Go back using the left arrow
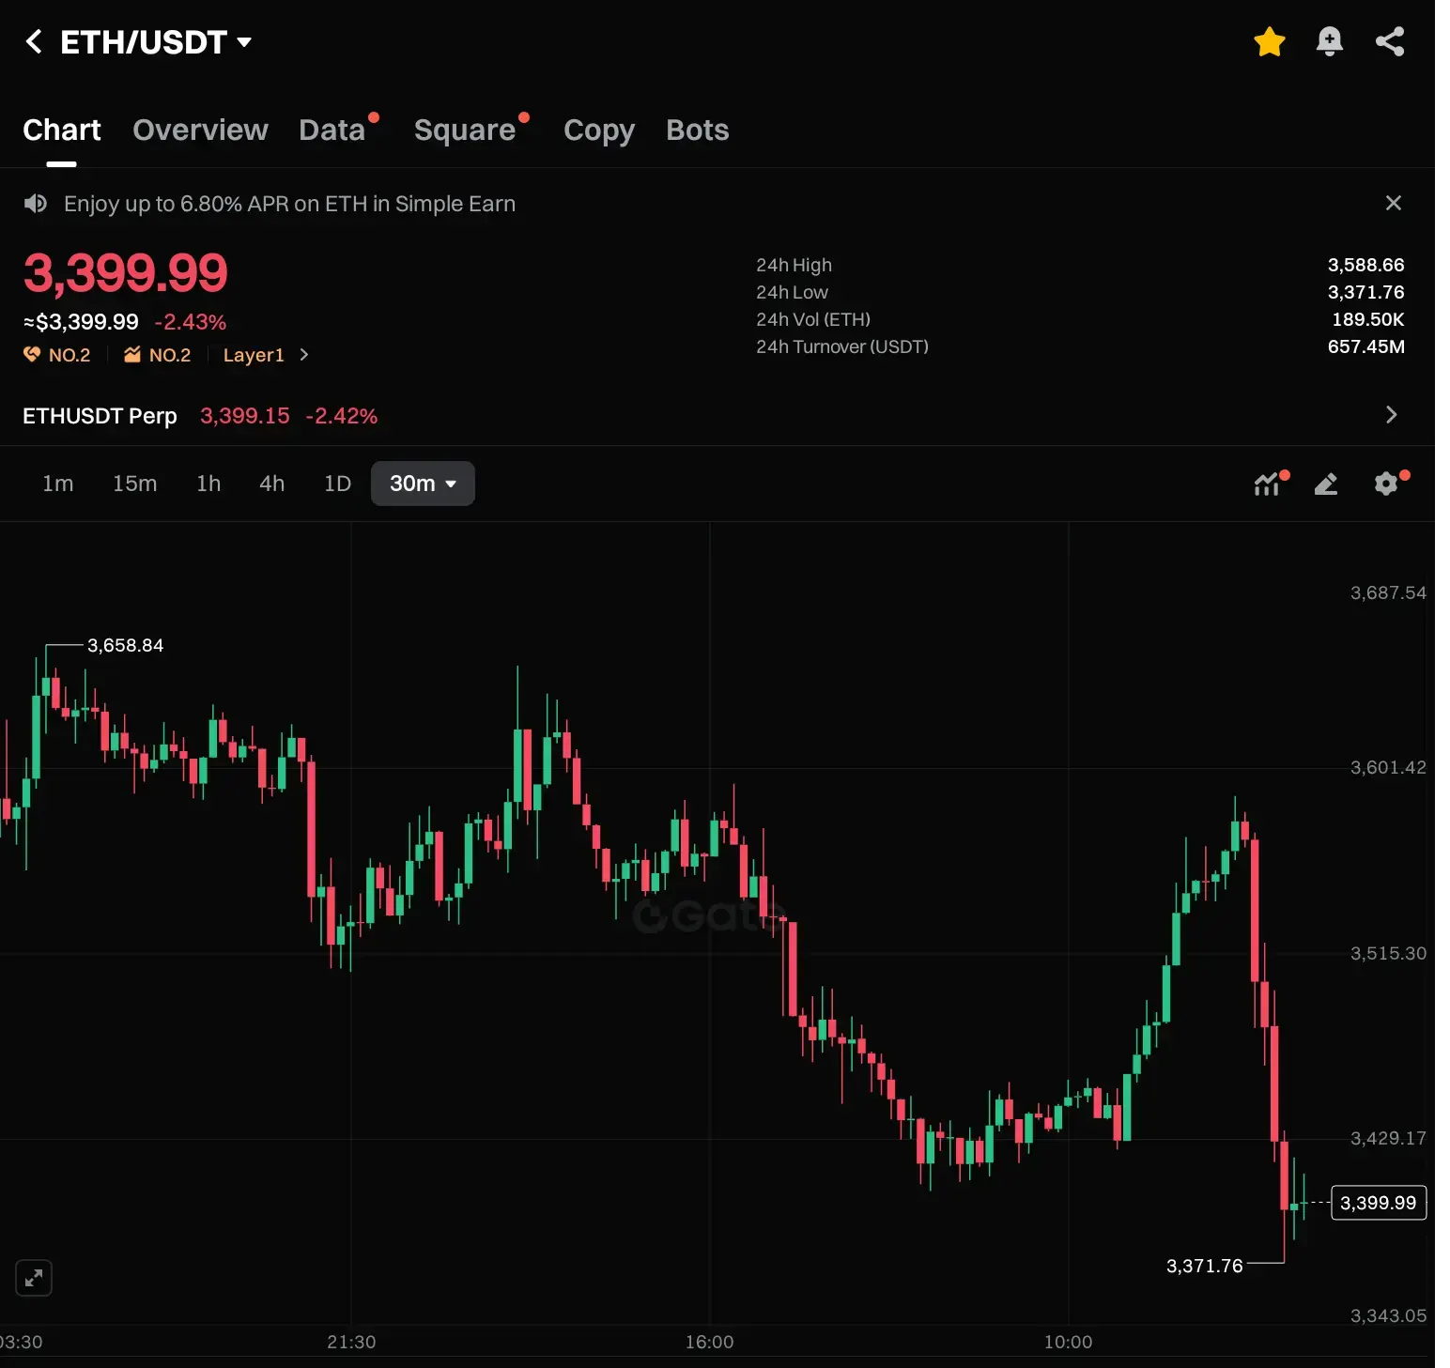 pyautogui.click(x=34, y=41)
